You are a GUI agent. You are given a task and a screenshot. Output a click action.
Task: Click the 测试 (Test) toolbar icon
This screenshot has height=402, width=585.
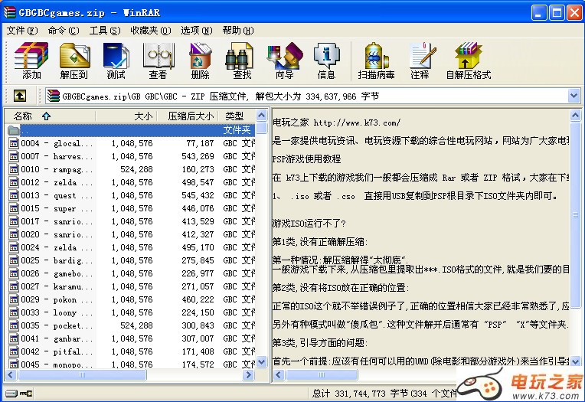click(x=116, y=60)
